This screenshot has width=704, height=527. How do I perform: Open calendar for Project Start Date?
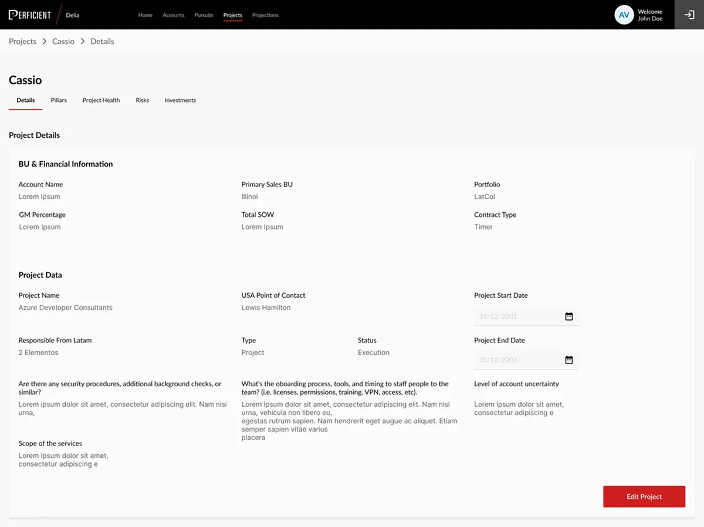(x=568, y=317)
